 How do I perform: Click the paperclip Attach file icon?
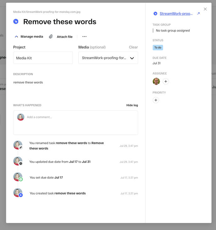point(51,36)
